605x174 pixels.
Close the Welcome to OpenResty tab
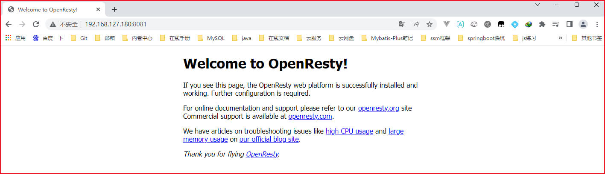(98, 9)
